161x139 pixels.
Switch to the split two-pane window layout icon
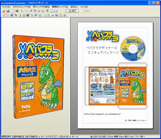tap(52, 11)
